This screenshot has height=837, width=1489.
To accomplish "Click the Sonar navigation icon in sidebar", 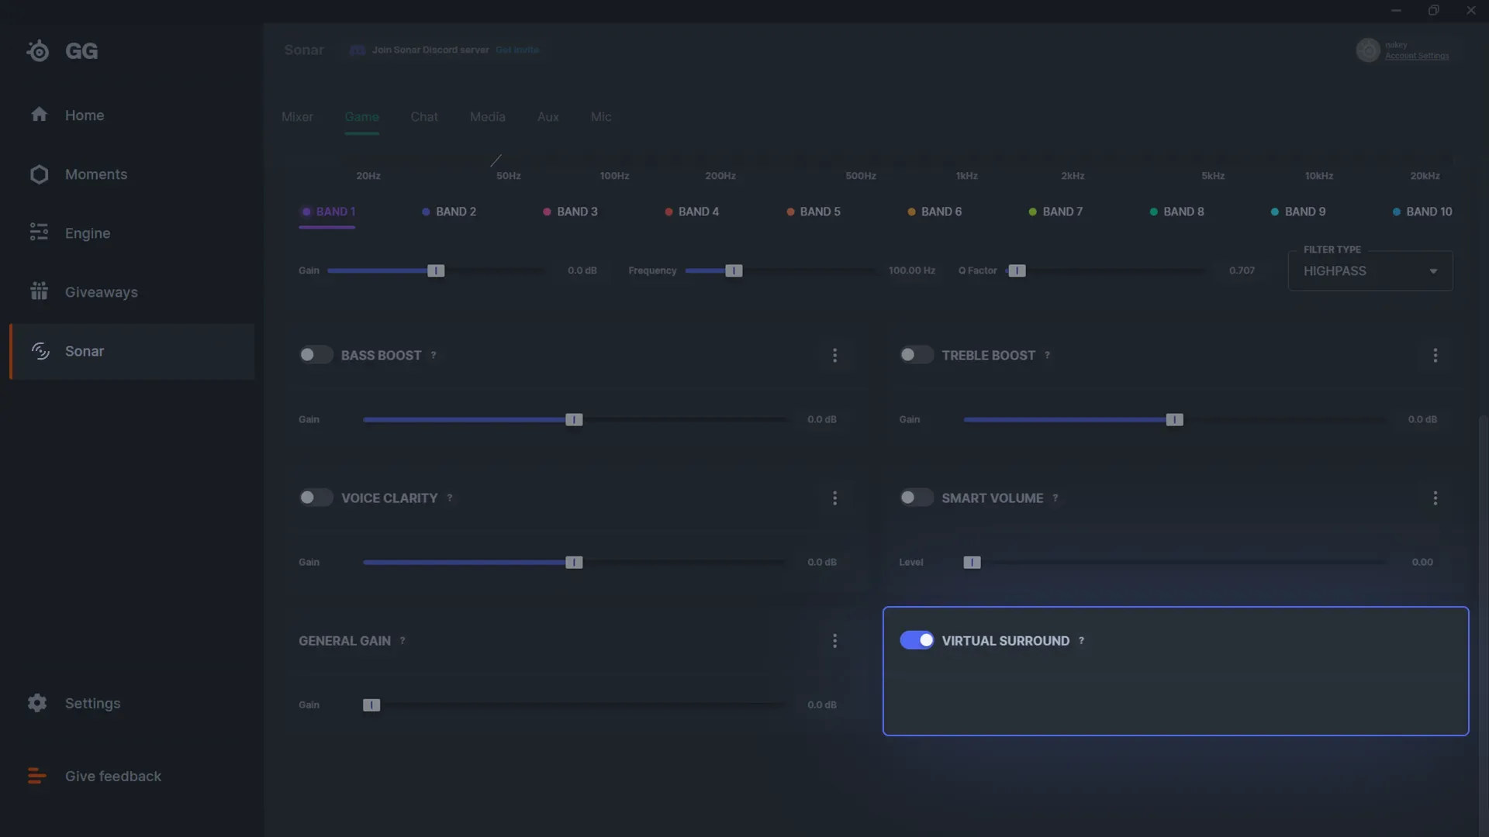I will click(x=39, y=350).
